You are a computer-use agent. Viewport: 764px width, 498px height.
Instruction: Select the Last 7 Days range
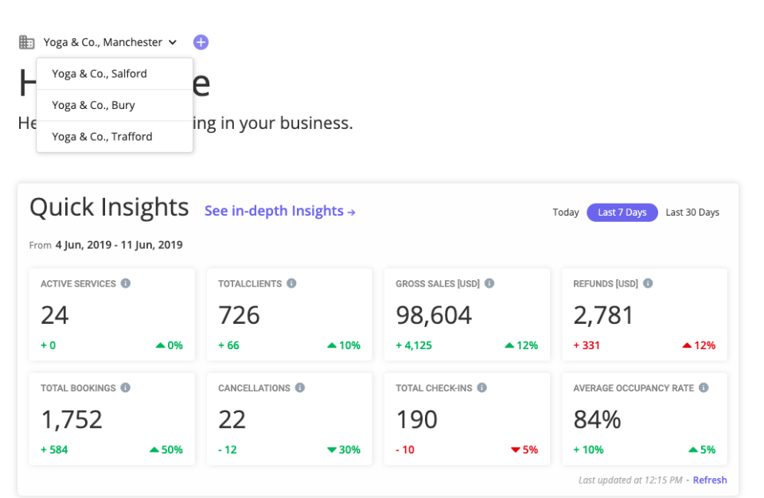622,212
